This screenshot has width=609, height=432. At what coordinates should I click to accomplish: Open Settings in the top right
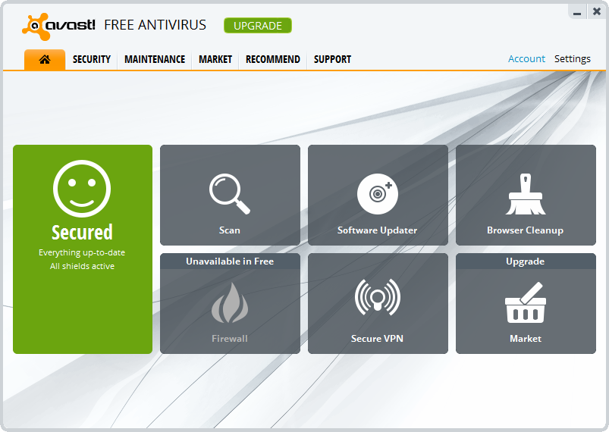click(572, 59)
